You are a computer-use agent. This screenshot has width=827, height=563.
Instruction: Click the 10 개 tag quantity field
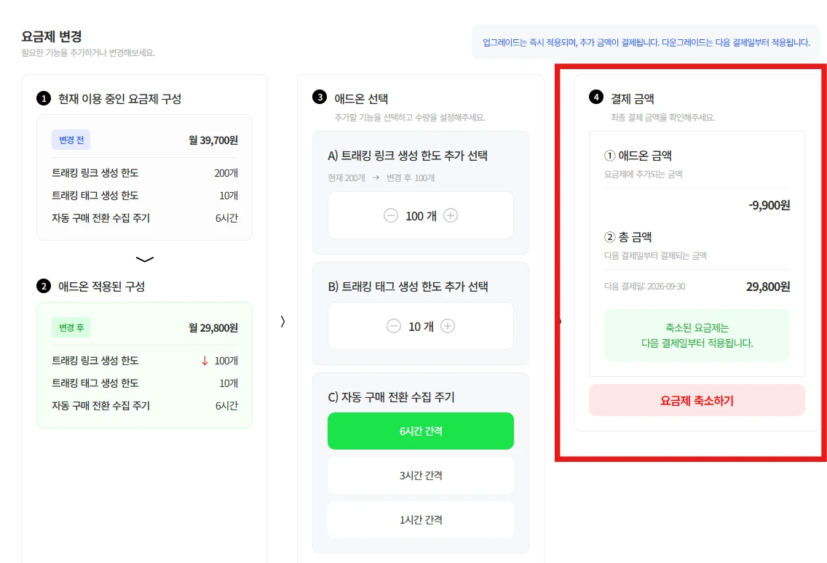coord(420,327)
